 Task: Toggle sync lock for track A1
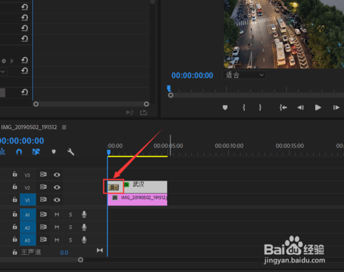(x=43, y=214)
